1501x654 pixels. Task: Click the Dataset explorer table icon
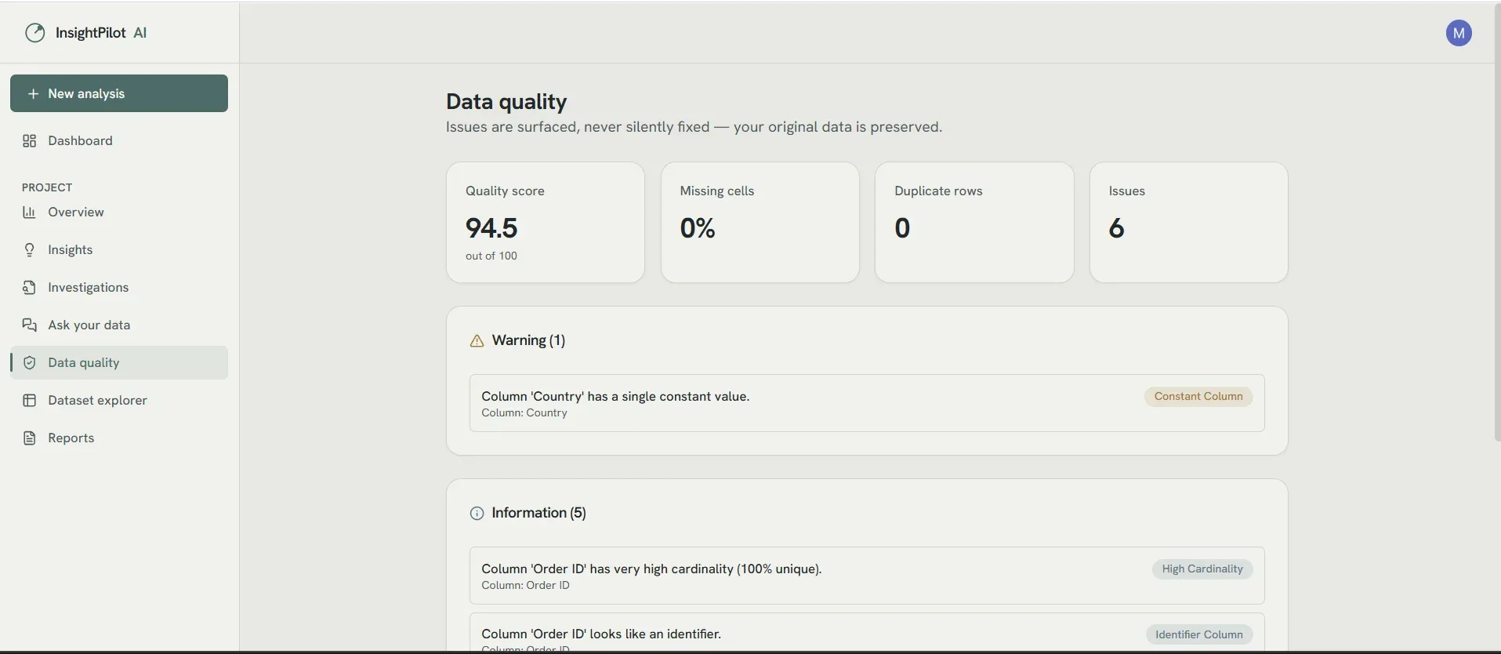[x=30, y=401]
